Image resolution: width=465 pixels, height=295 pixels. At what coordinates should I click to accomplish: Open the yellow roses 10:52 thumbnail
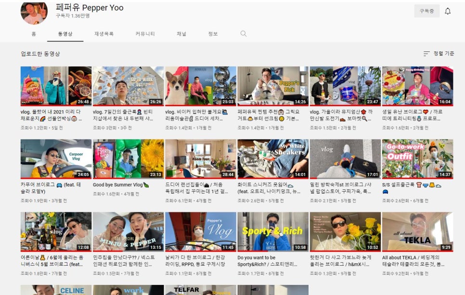pyautogui.click(x=345, y=232)
